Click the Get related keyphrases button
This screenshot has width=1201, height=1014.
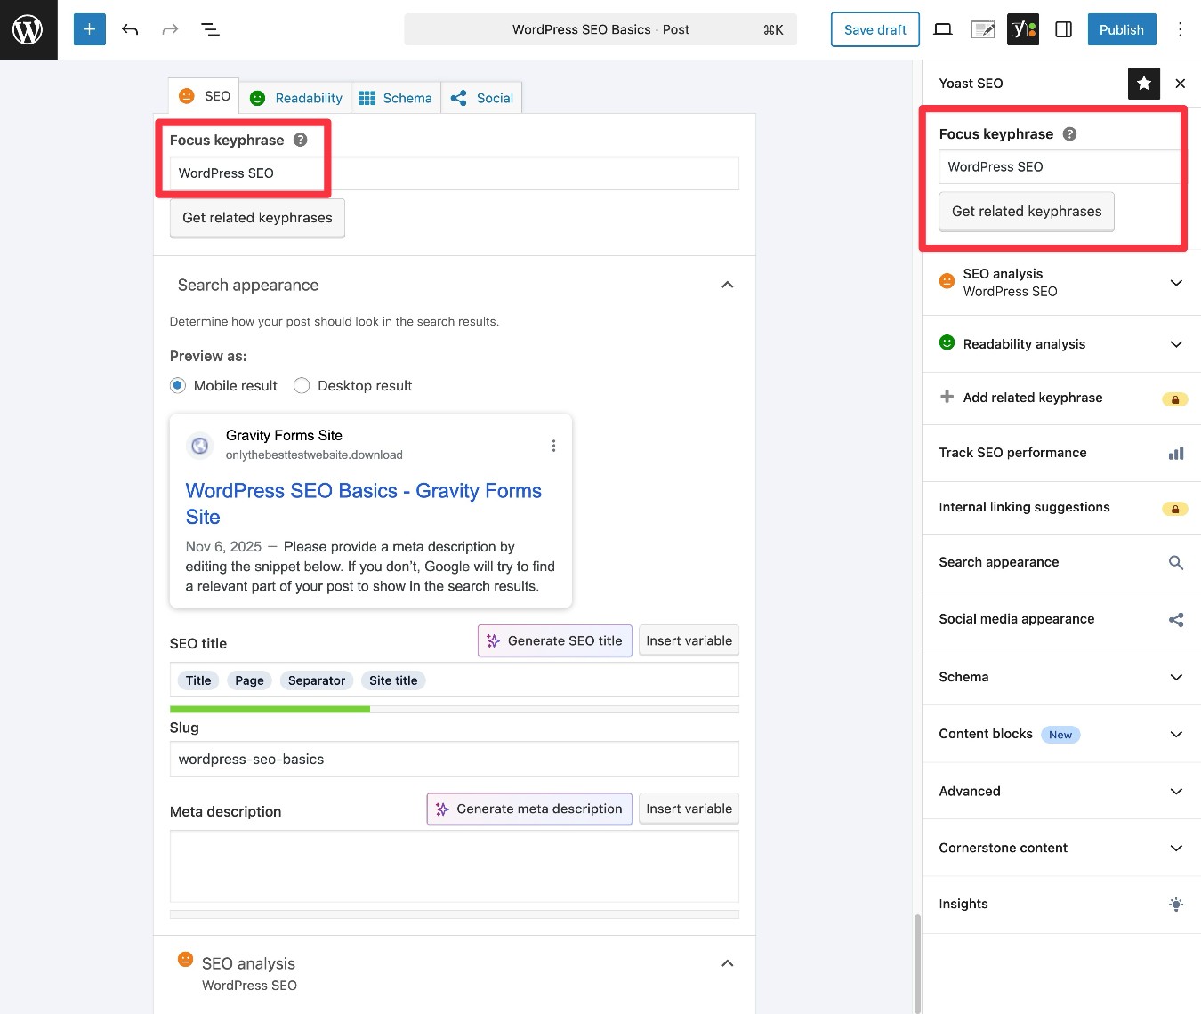point(256,218)
